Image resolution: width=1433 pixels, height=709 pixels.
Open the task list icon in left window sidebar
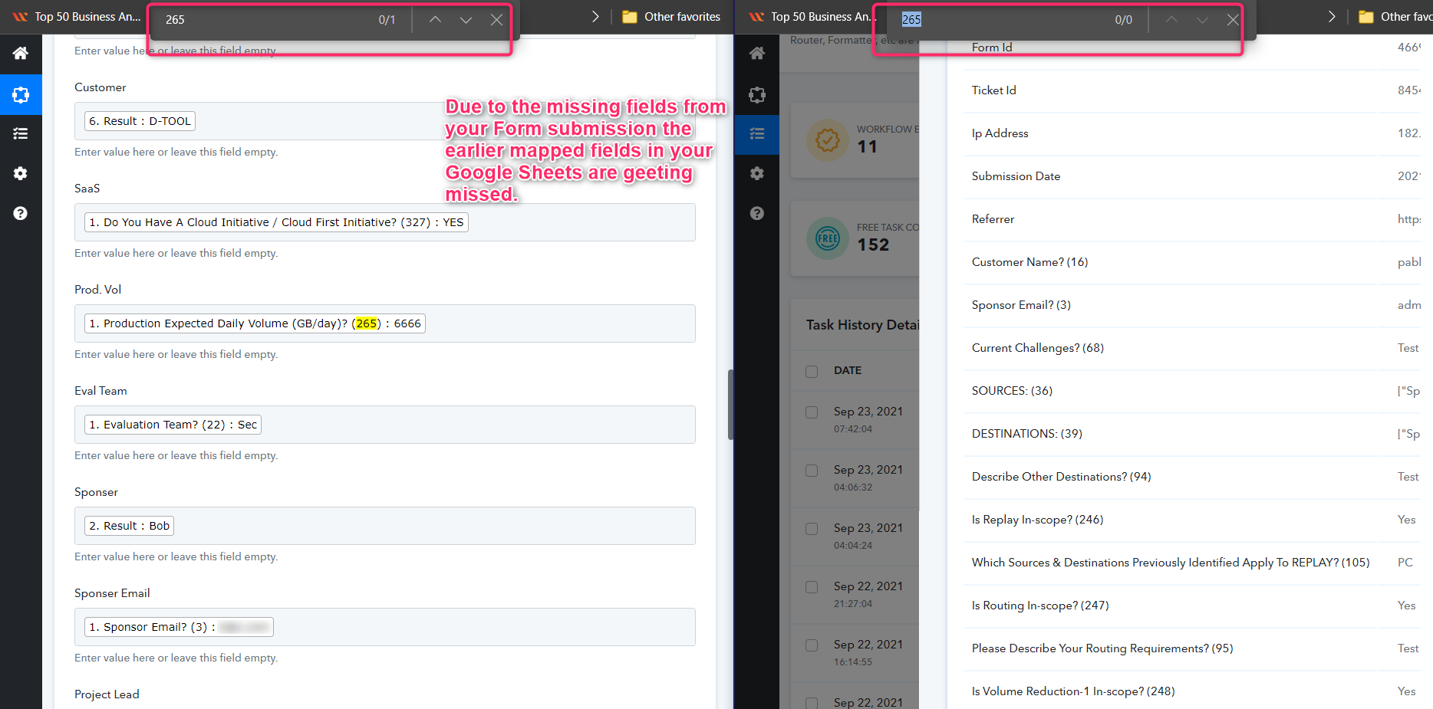(x=21, y=133)
